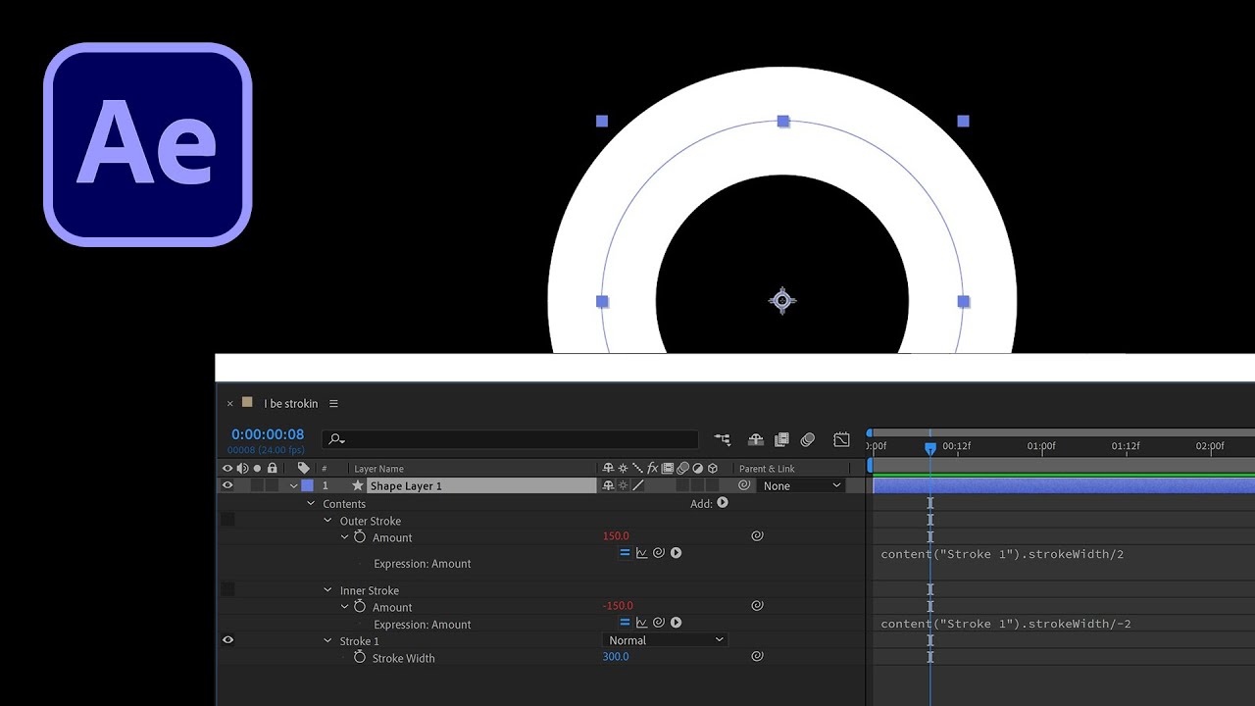Collapse the Stroke 1 group
The image size is (1255, 706).
[327, 641]
